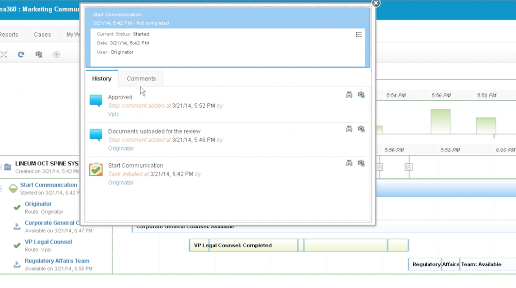Click available icon beside Corporate General Counsel
This screenshot has height=288, width=516.
click(x=17, y=227)
